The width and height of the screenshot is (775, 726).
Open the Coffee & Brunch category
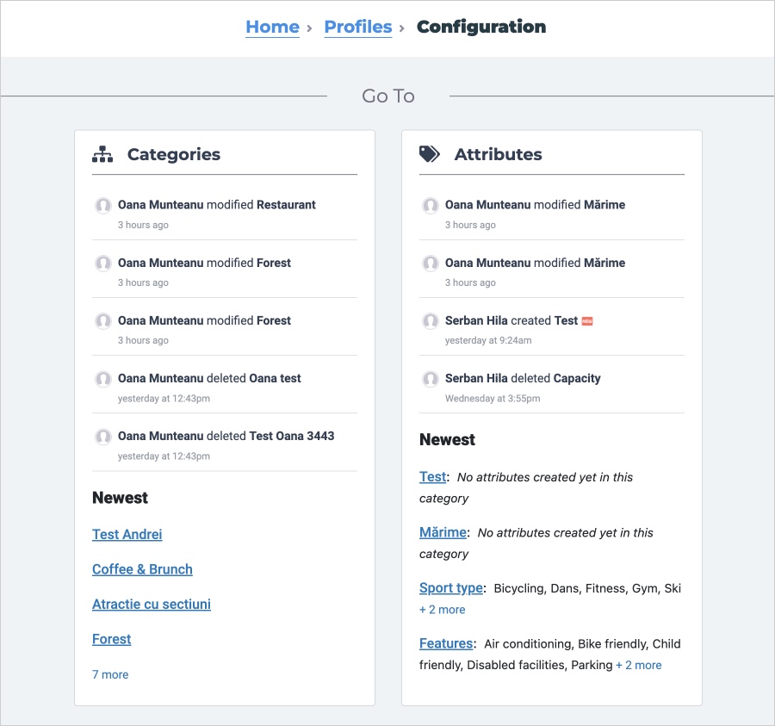pos(142,569)
